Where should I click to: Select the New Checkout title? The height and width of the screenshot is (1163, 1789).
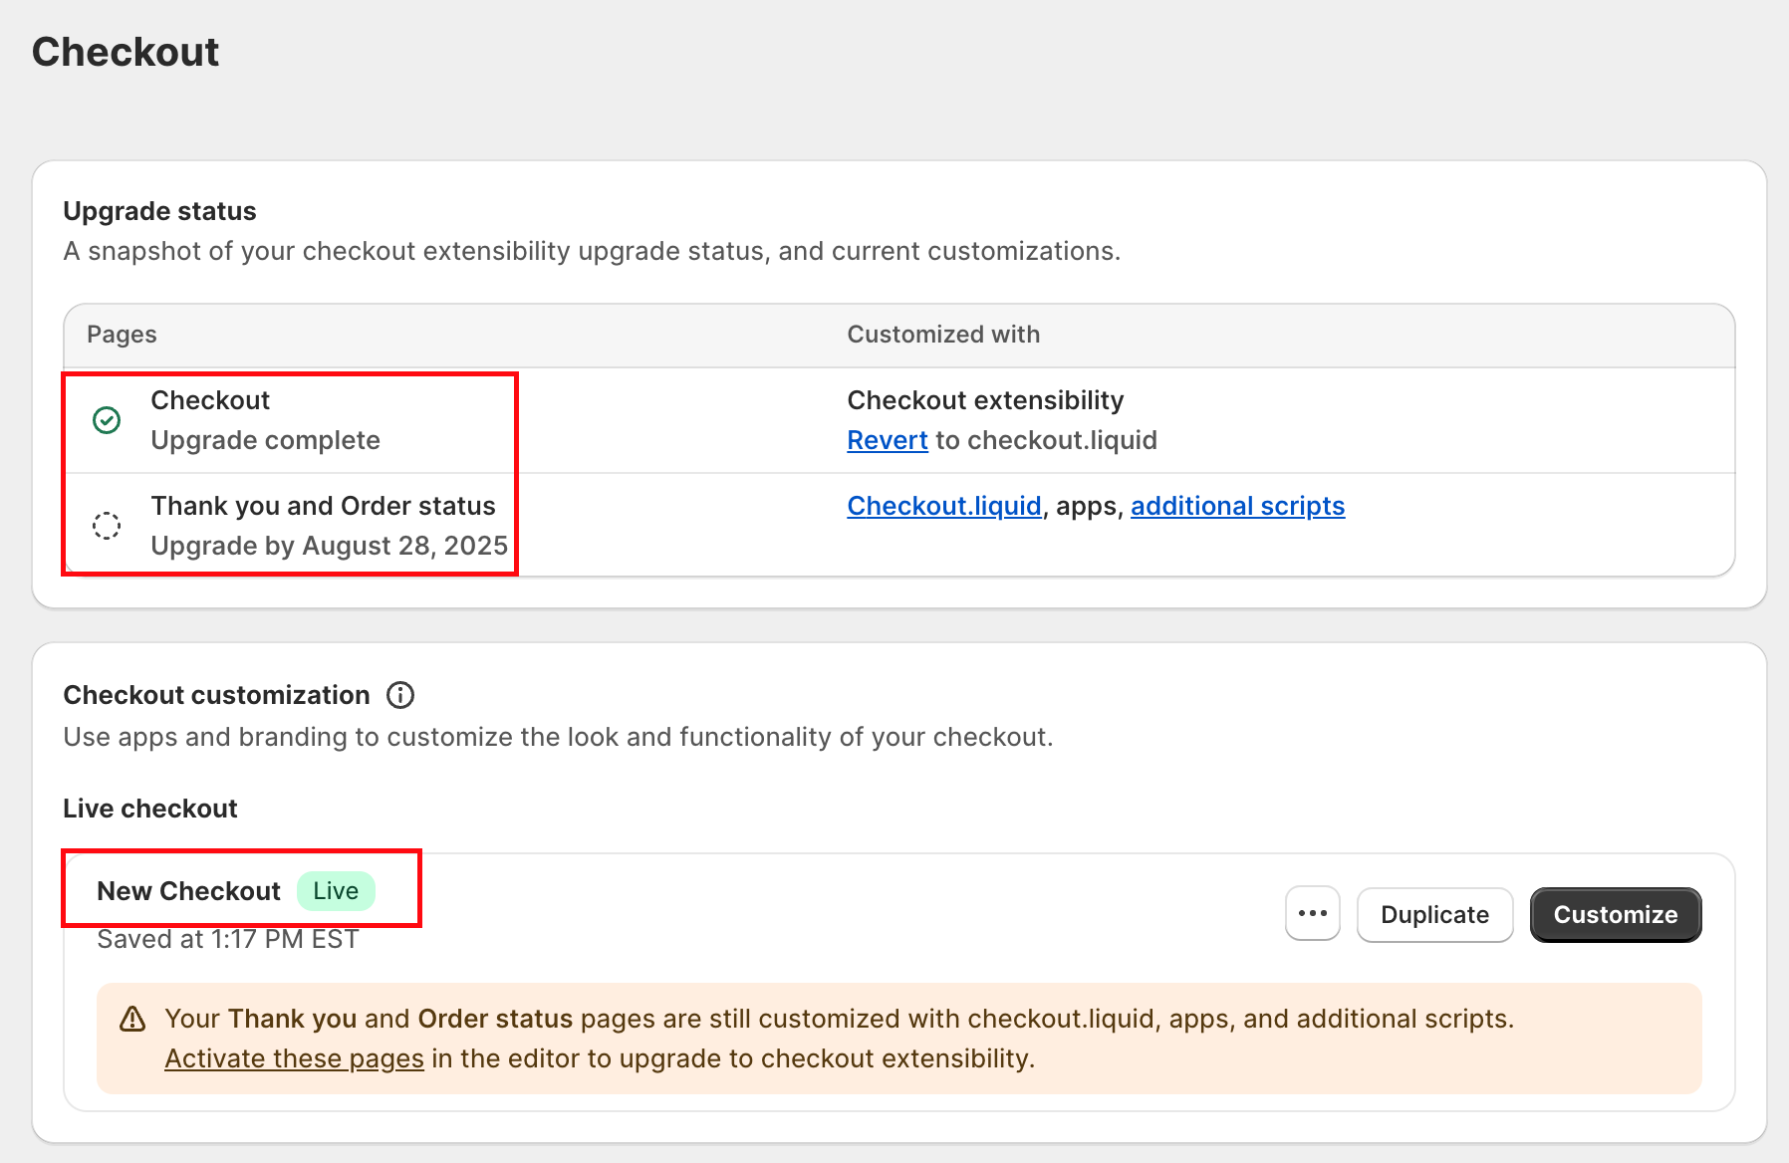[x=188, y=891]
